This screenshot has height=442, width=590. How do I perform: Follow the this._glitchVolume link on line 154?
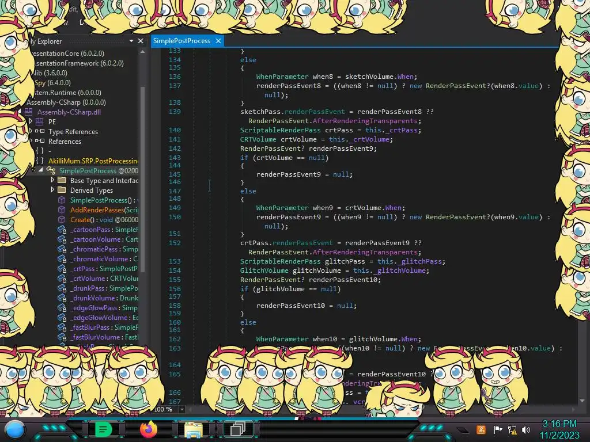[391, 270]
